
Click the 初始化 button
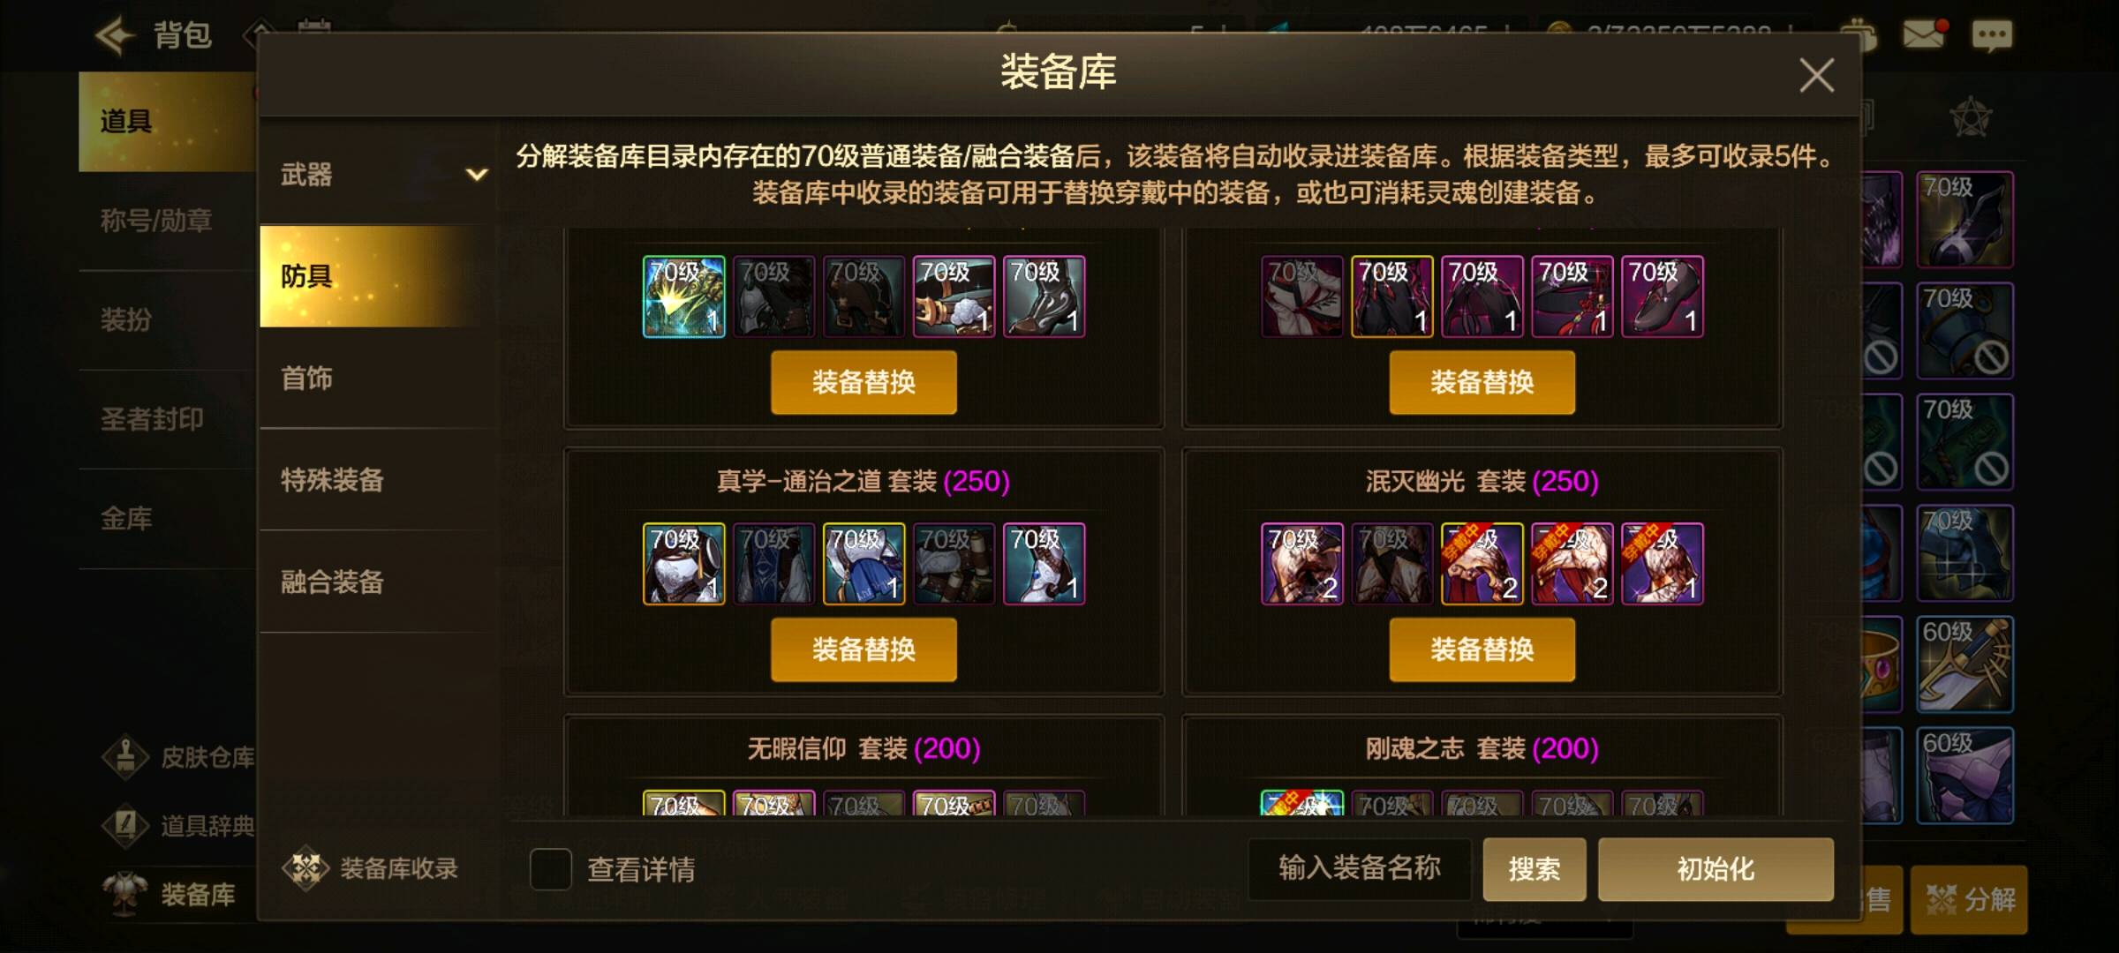pos(1716,869)
